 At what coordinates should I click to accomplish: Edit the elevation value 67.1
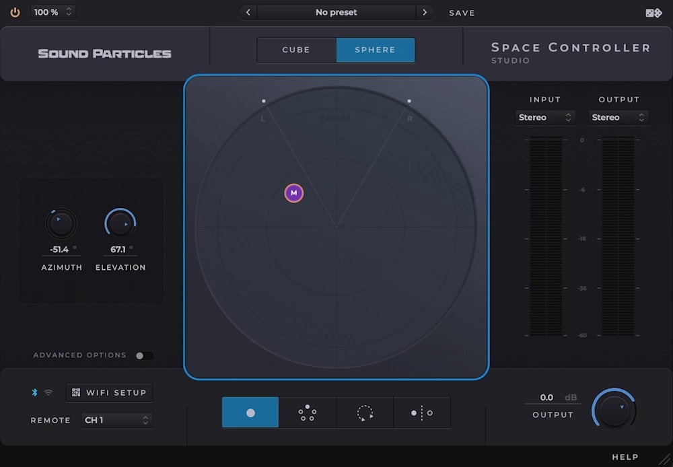[118, 250]
